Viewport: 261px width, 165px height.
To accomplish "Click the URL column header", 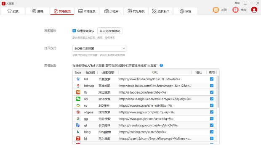I will 155,73.
